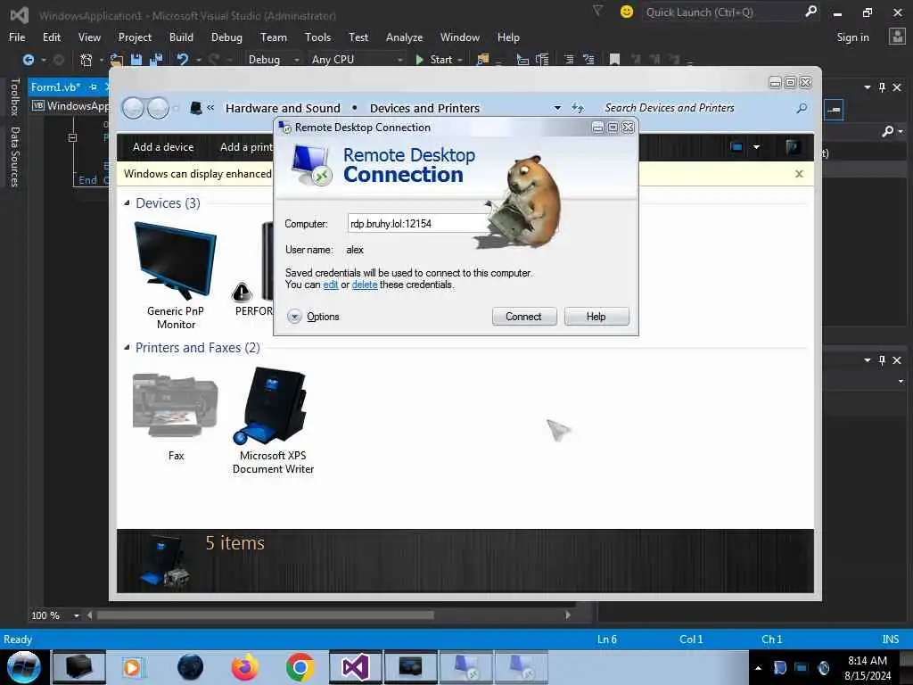This screenshot has height=685, width=913.
Task: Click the Forward button in Devices and Printers window
Action: click(158, 108)
